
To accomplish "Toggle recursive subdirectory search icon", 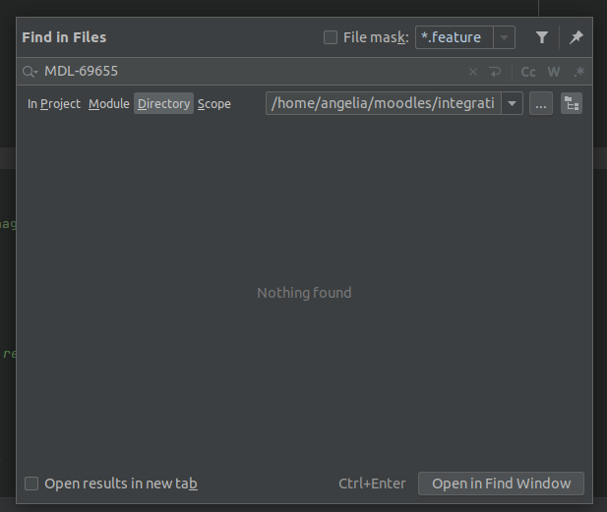I will 572,103.
